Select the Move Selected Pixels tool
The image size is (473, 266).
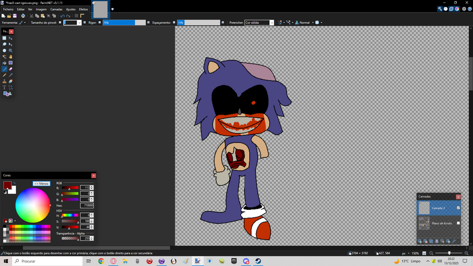click(x=11, y=38)
